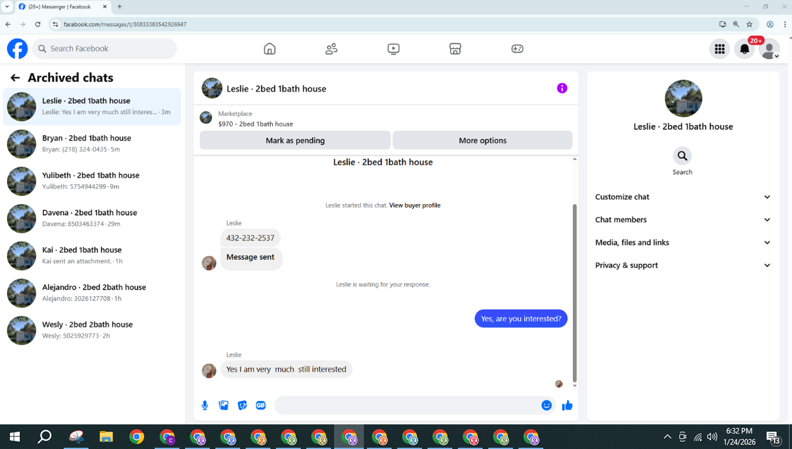Click the Search icon in chat details

(x=682, y=156)
